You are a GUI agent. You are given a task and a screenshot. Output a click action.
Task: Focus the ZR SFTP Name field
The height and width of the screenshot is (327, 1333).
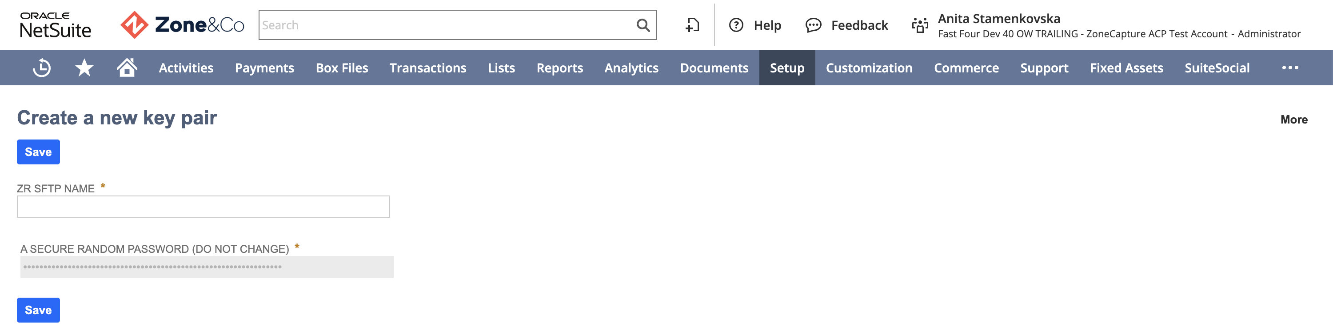(x=204, y=207)
